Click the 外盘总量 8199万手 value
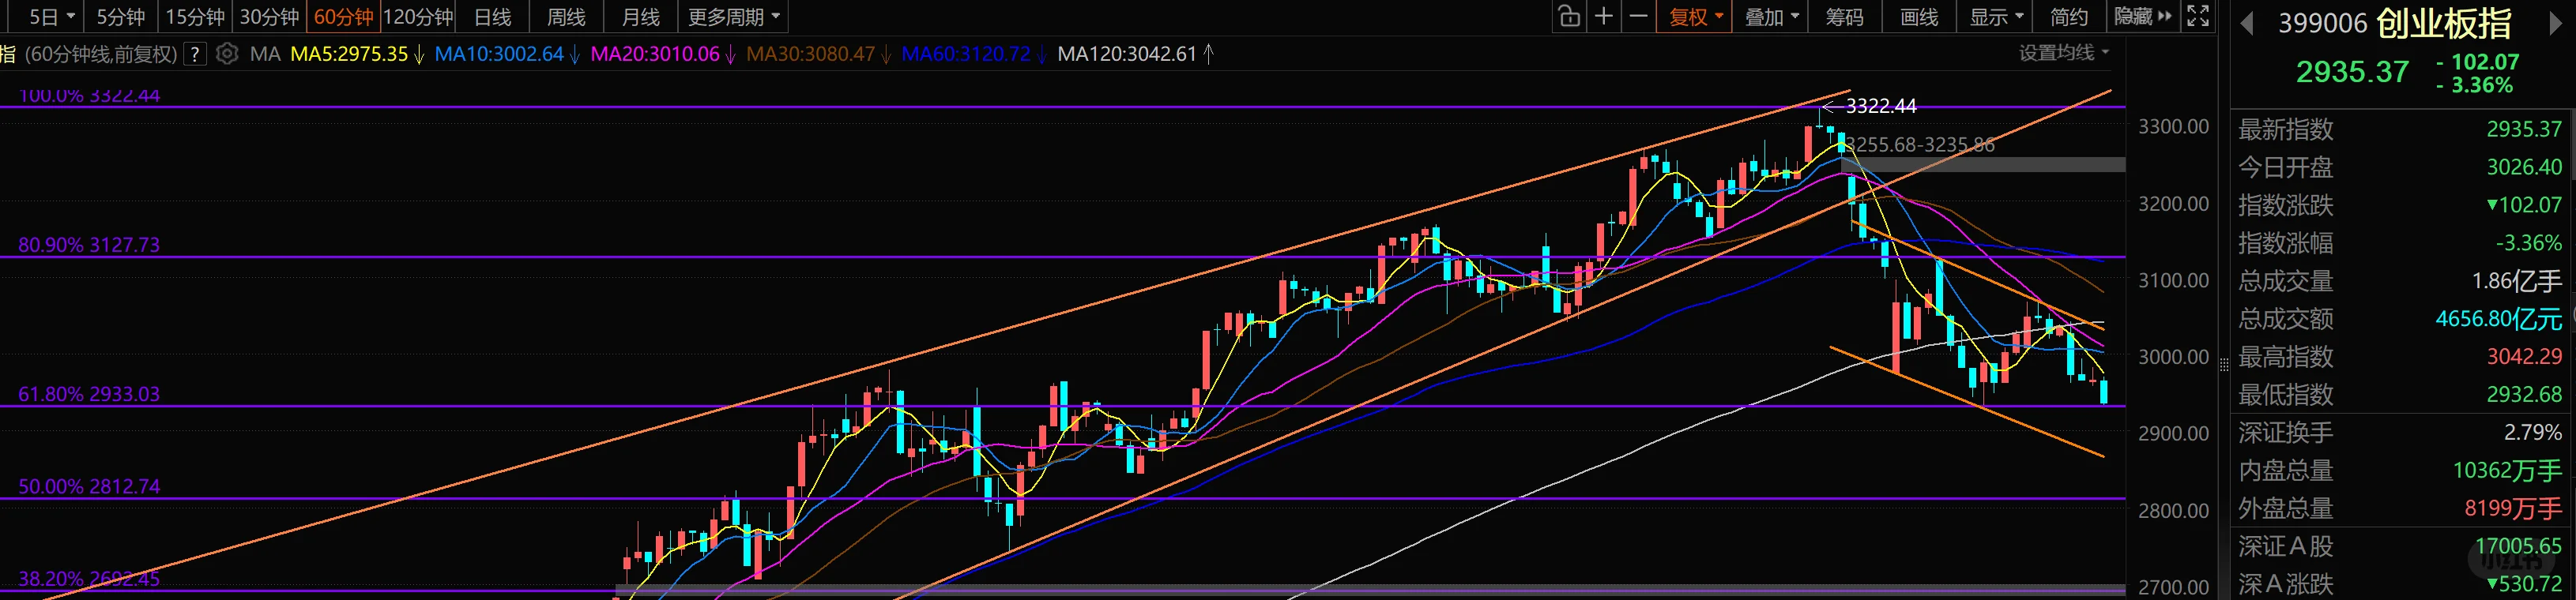 (2513, 509)
